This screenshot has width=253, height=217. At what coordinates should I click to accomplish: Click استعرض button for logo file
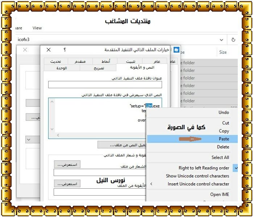67,164
